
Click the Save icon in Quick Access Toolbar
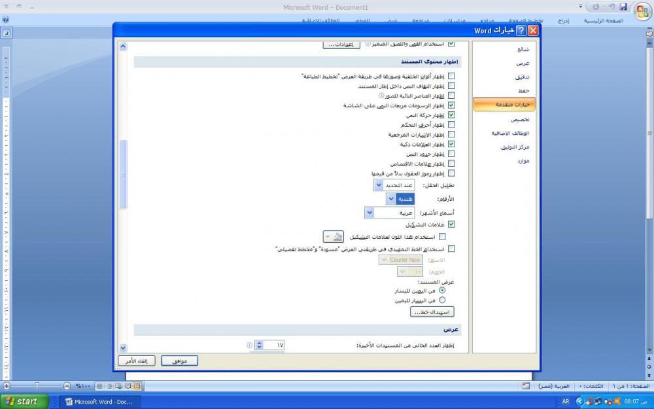click(623, 7)
